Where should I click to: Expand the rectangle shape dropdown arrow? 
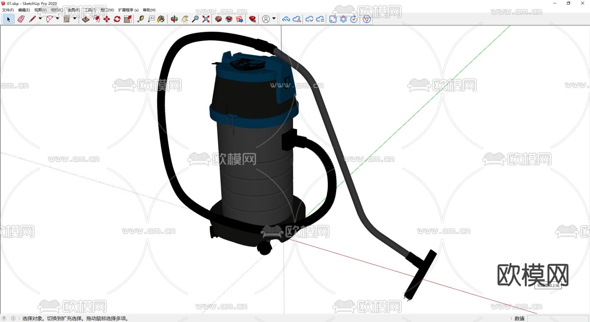tap(75, 19)
